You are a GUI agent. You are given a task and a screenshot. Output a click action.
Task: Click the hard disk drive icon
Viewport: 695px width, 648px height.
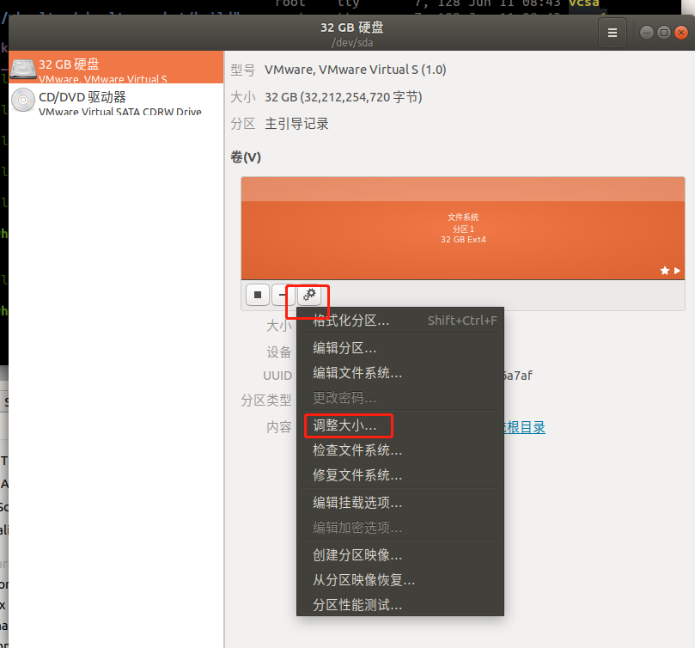[x=23, y=70]
